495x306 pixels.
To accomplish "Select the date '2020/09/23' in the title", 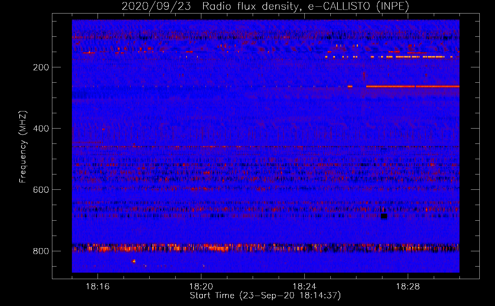I will pyautogui.click(x=156, y=6).
